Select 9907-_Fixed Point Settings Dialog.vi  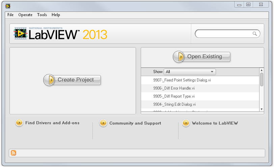click(182, 80)
